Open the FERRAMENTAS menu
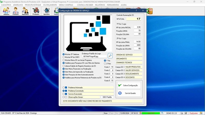Screen dimensions: 205x115 [113, 5]
